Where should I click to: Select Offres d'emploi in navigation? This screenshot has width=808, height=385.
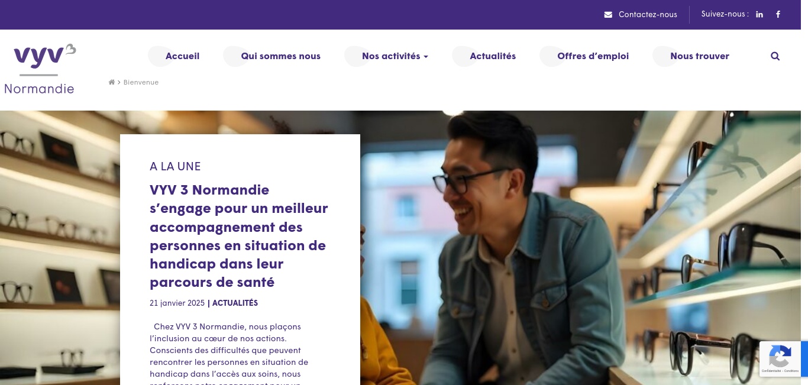click(593, 56)
